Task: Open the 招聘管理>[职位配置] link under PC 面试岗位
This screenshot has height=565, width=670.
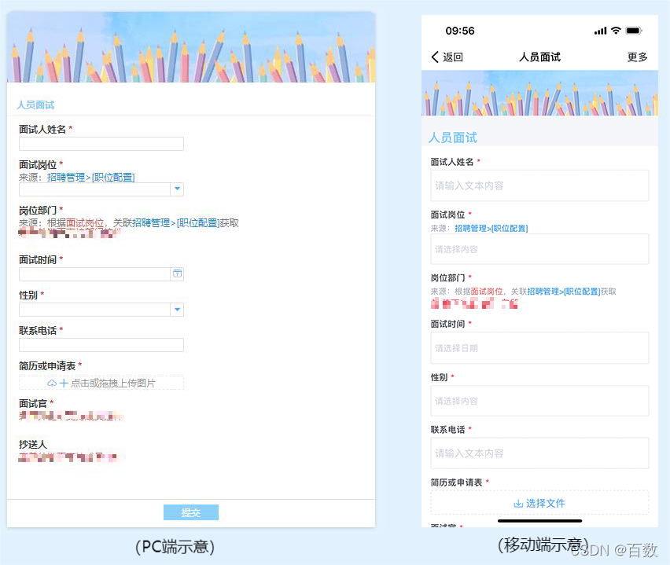Action: [x=91, y=178]
